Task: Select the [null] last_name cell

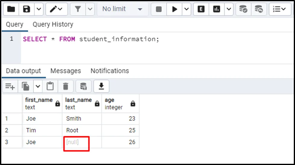Action: [x=76, y=142]
